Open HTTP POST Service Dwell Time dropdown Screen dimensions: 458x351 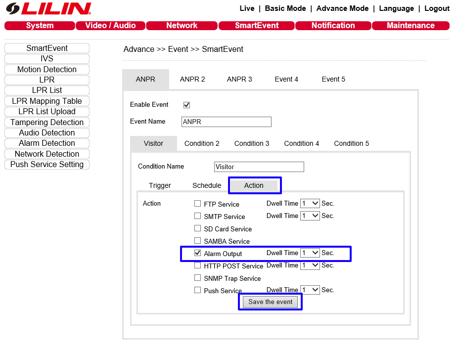tap(310, 265)
